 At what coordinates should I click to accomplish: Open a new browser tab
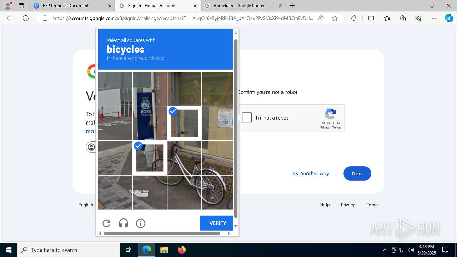pyautogui.click(x=292, y=6)
